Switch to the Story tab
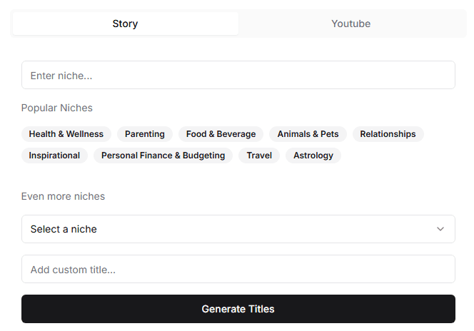The width and height of the screenshot is (474, 331). 126,24
